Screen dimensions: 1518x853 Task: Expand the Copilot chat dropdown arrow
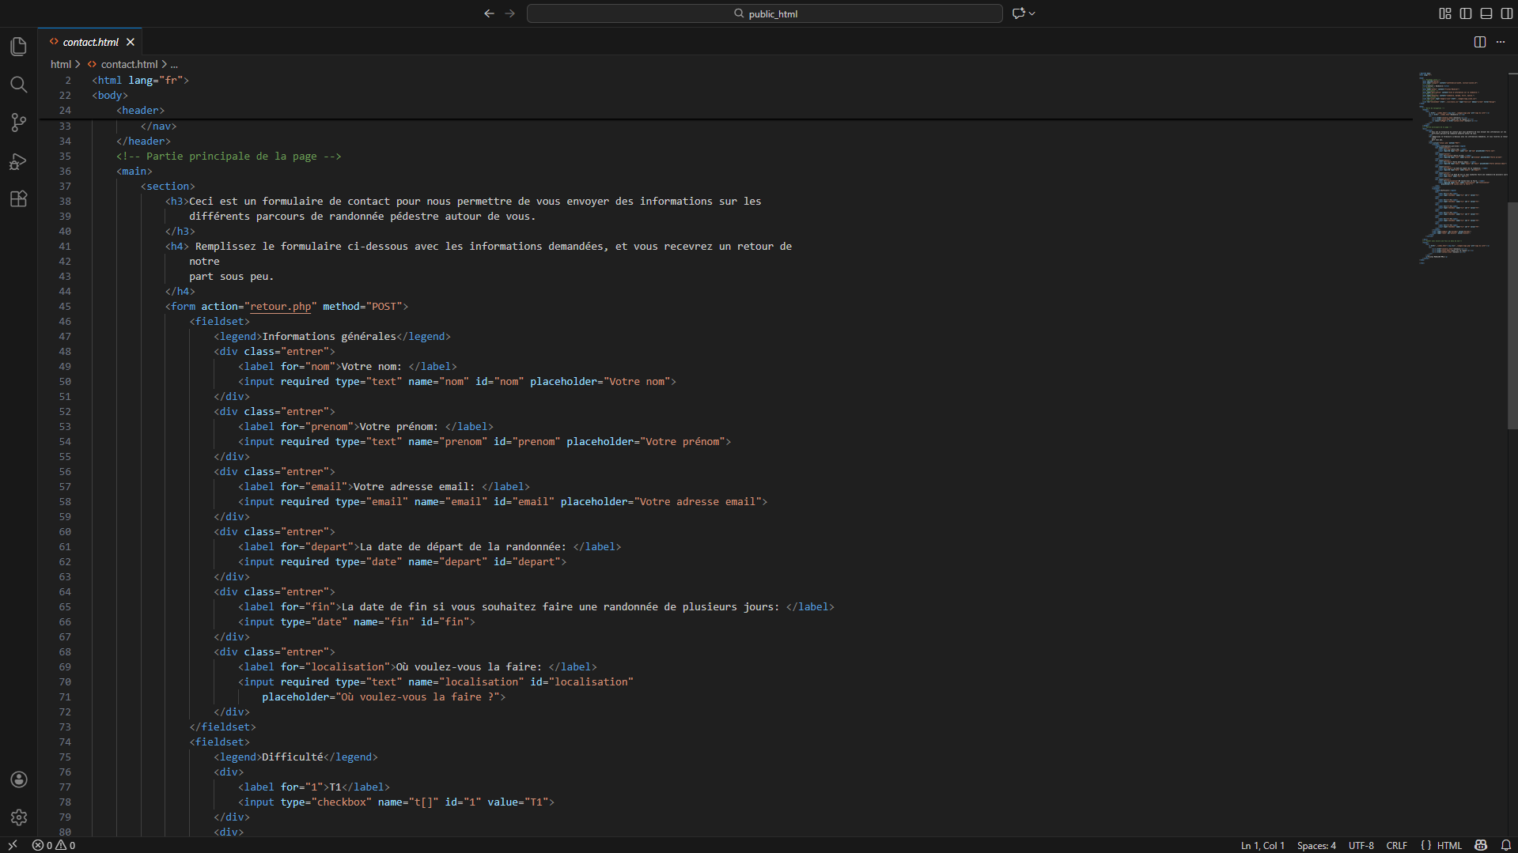coord(1032,13)
